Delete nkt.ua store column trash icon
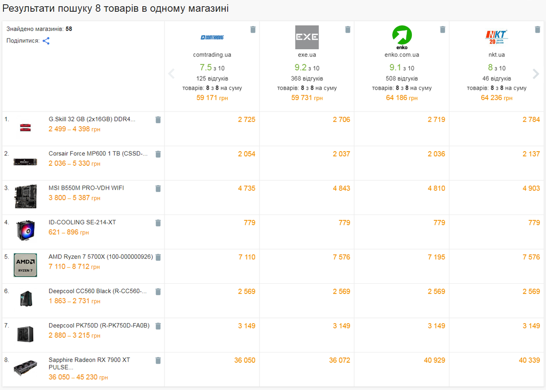Screen dimensions: 546x390 point(537,30)
